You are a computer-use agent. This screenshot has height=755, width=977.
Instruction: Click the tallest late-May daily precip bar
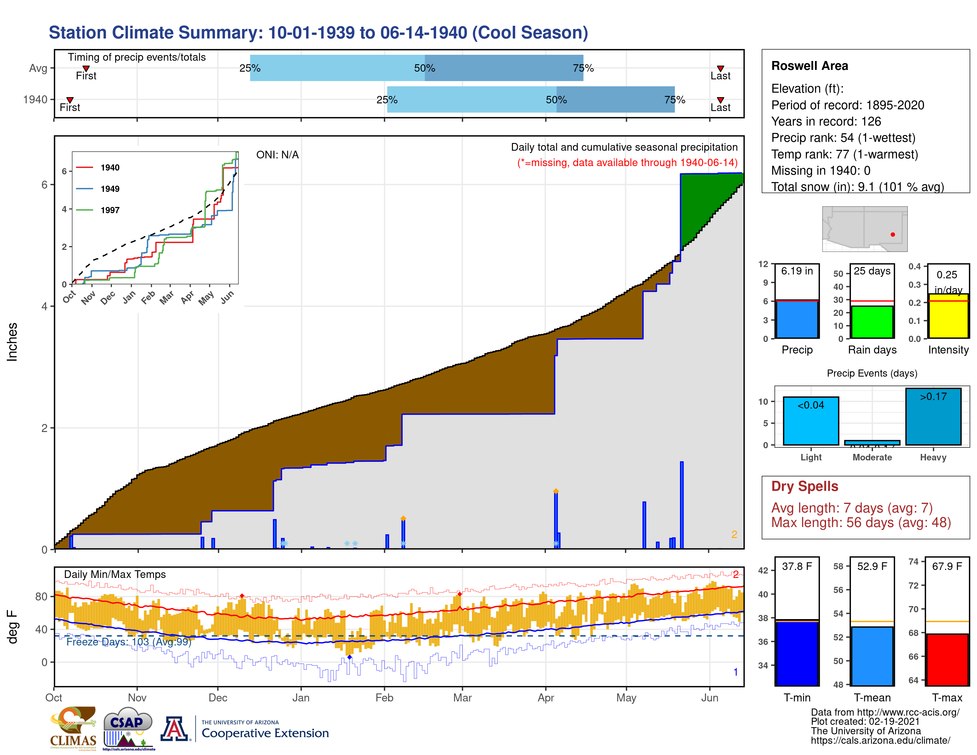pyautogui.click(x=682, y=505)
